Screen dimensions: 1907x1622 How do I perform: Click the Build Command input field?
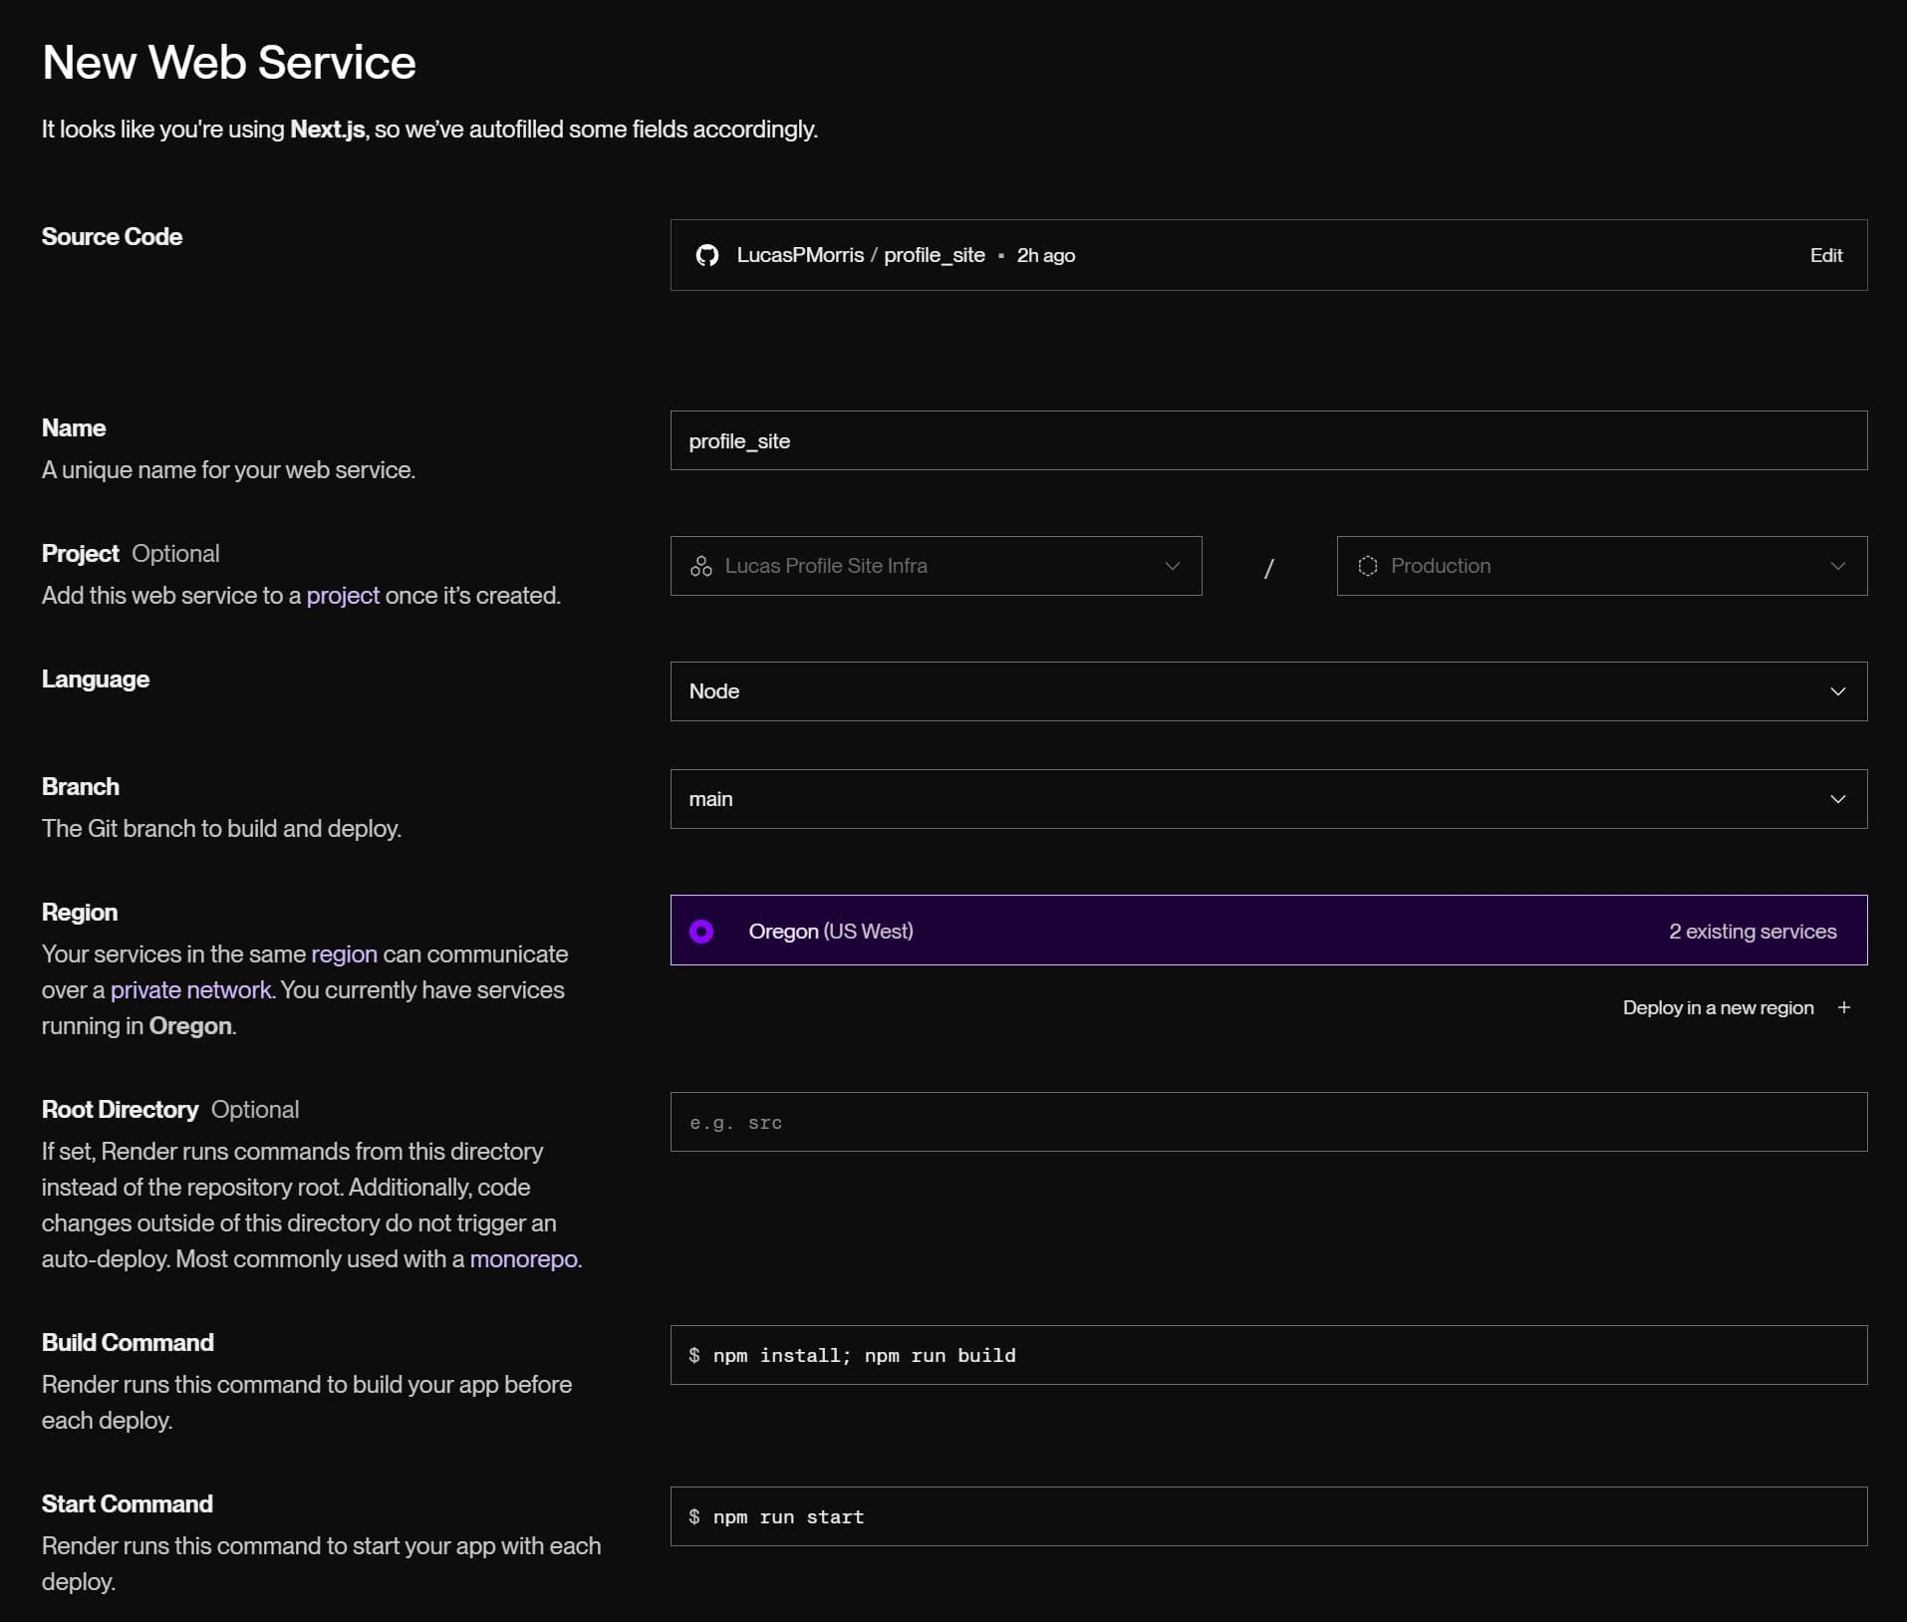[x=1267, y=1355]
